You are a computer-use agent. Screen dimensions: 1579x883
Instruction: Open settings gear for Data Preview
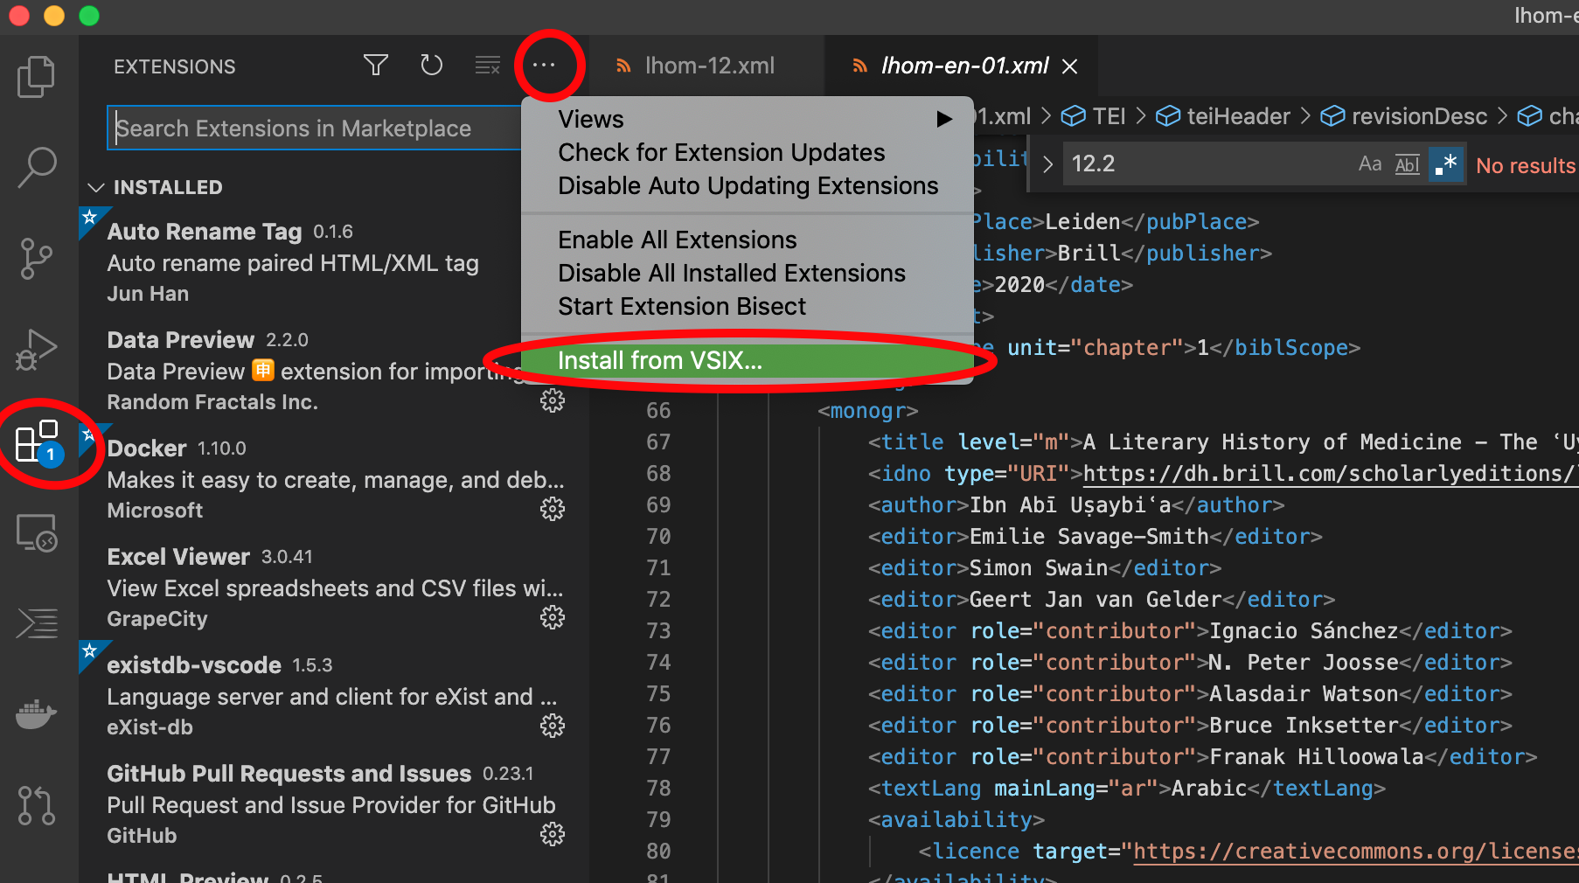[553, 400]
